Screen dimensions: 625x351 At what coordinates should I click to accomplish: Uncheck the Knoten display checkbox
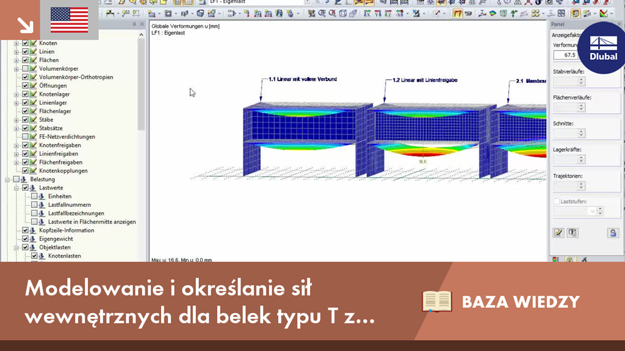coord(26,43)
